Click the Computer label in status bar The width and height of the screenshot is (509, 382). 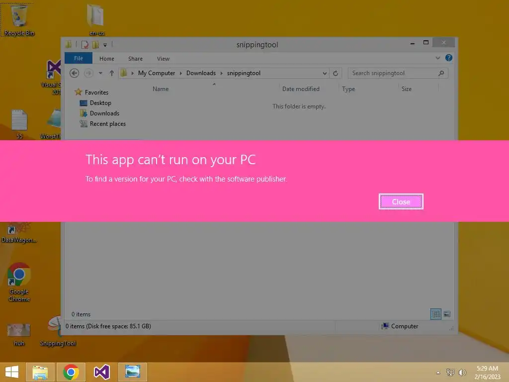coord(405,326)
